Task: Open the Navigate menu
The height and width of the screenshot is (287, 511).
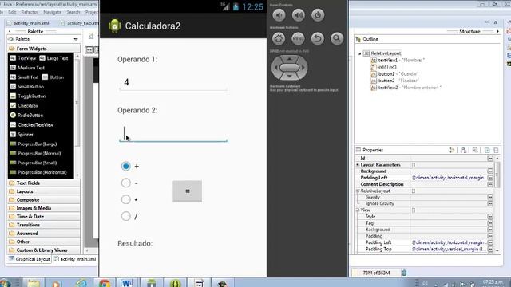Action: click(x=52, y=12)
